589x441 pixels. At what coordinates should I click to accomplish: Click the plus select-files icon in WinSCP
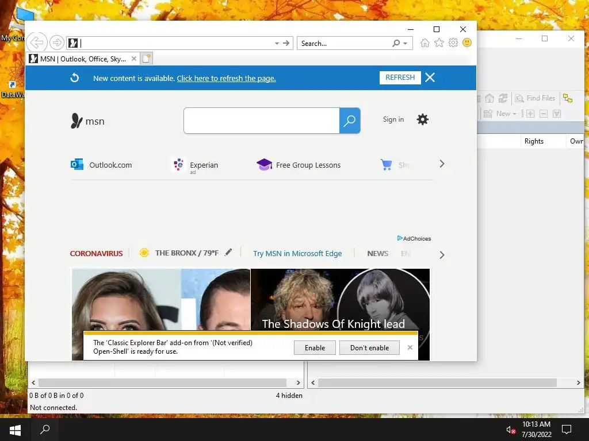click(x=530, y=114)
